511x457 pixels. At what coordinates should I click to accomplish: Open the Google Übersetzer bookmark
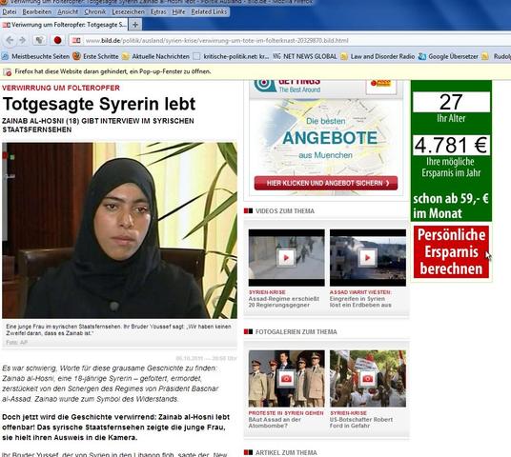(448, 56)
